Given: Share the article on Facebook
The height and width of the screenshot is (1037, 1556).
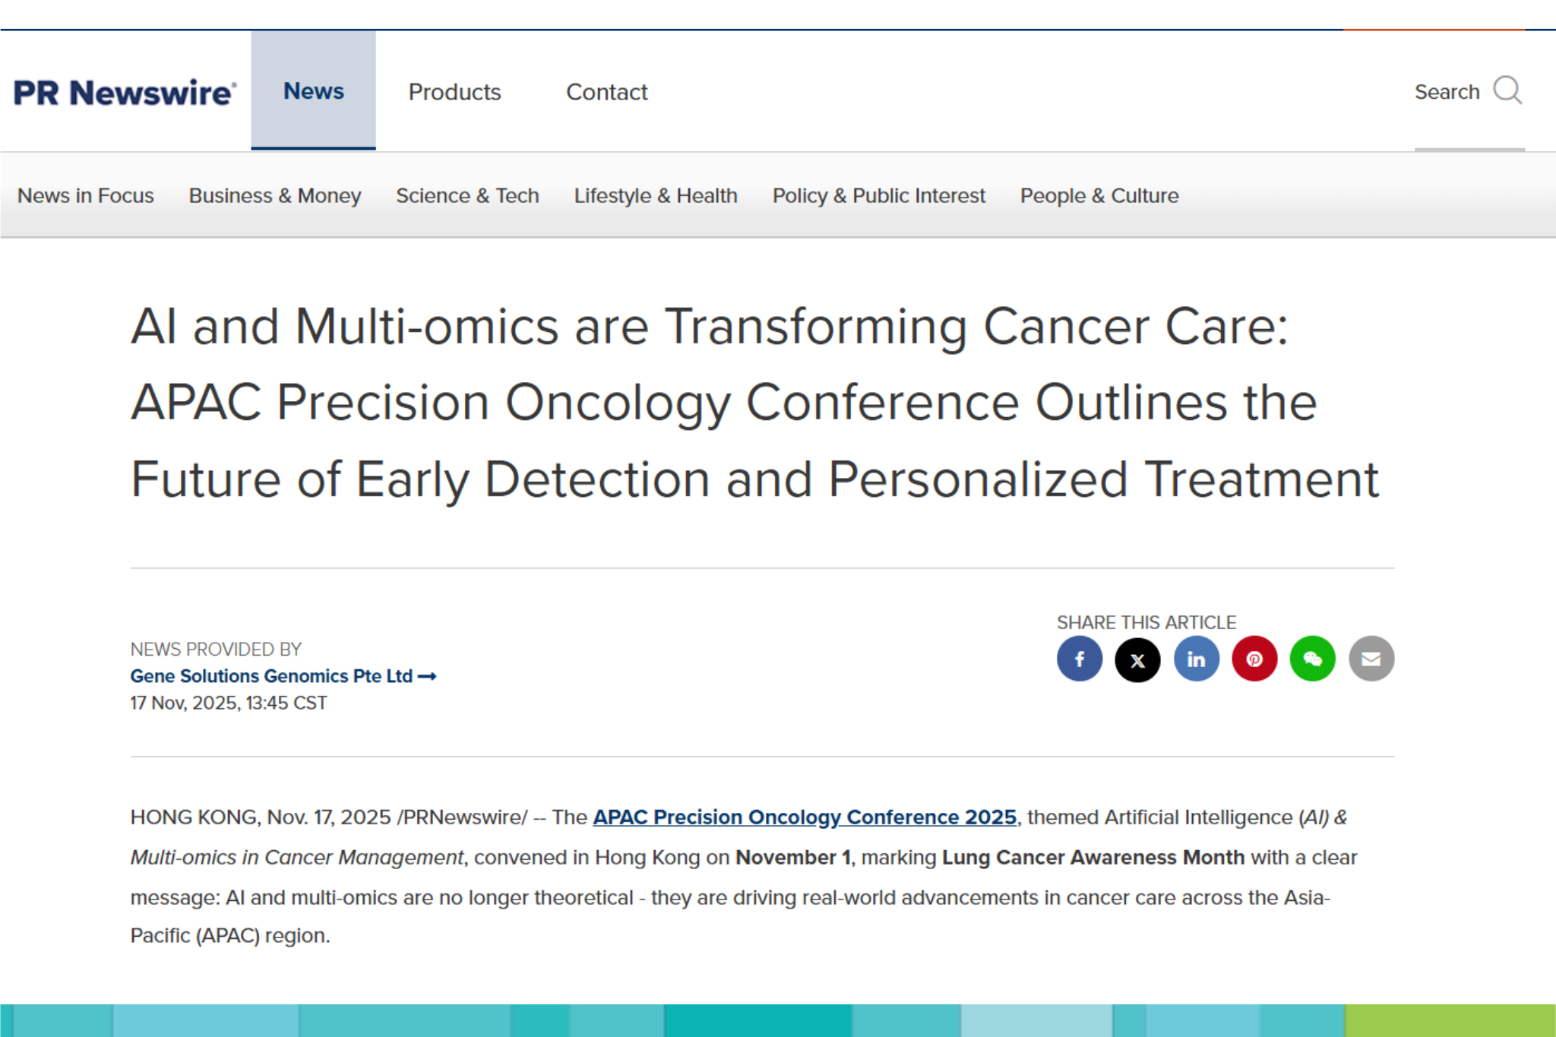Looking at the screenshot, I should [1079, 659].
